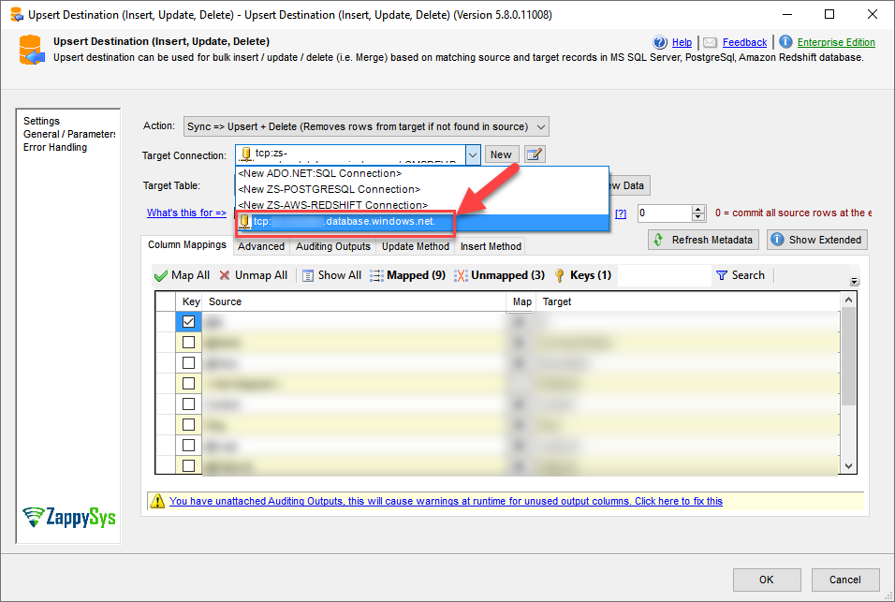The width and height of the screenshot is (895, 602).
Task: Click Refresh Metadata button
Action: (x=703, y=240)
